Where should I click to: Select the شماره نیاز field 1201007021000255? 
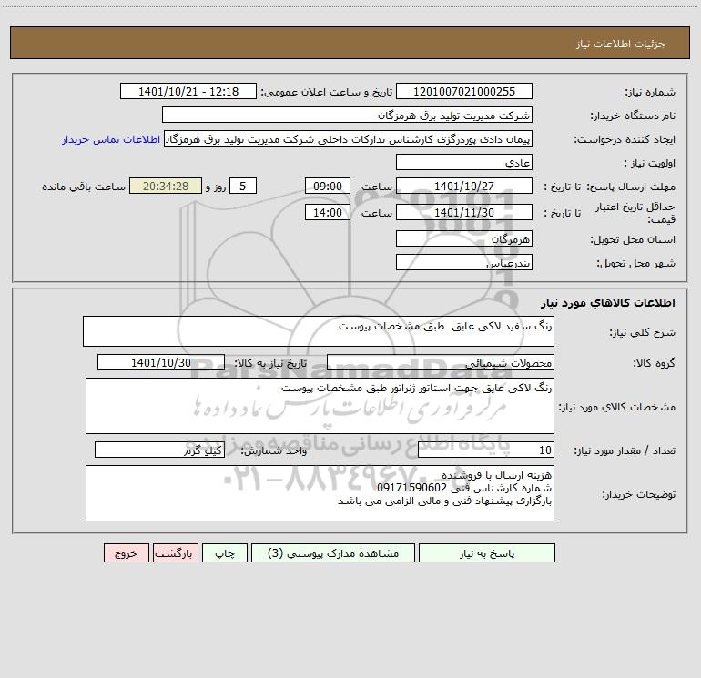coord(464,91)
